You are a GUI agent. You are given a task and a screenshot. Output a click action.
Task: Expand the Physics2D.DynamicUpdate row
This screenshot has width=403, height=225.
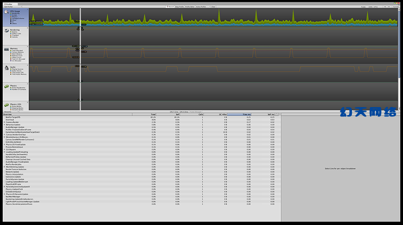[x=4, y=194]
